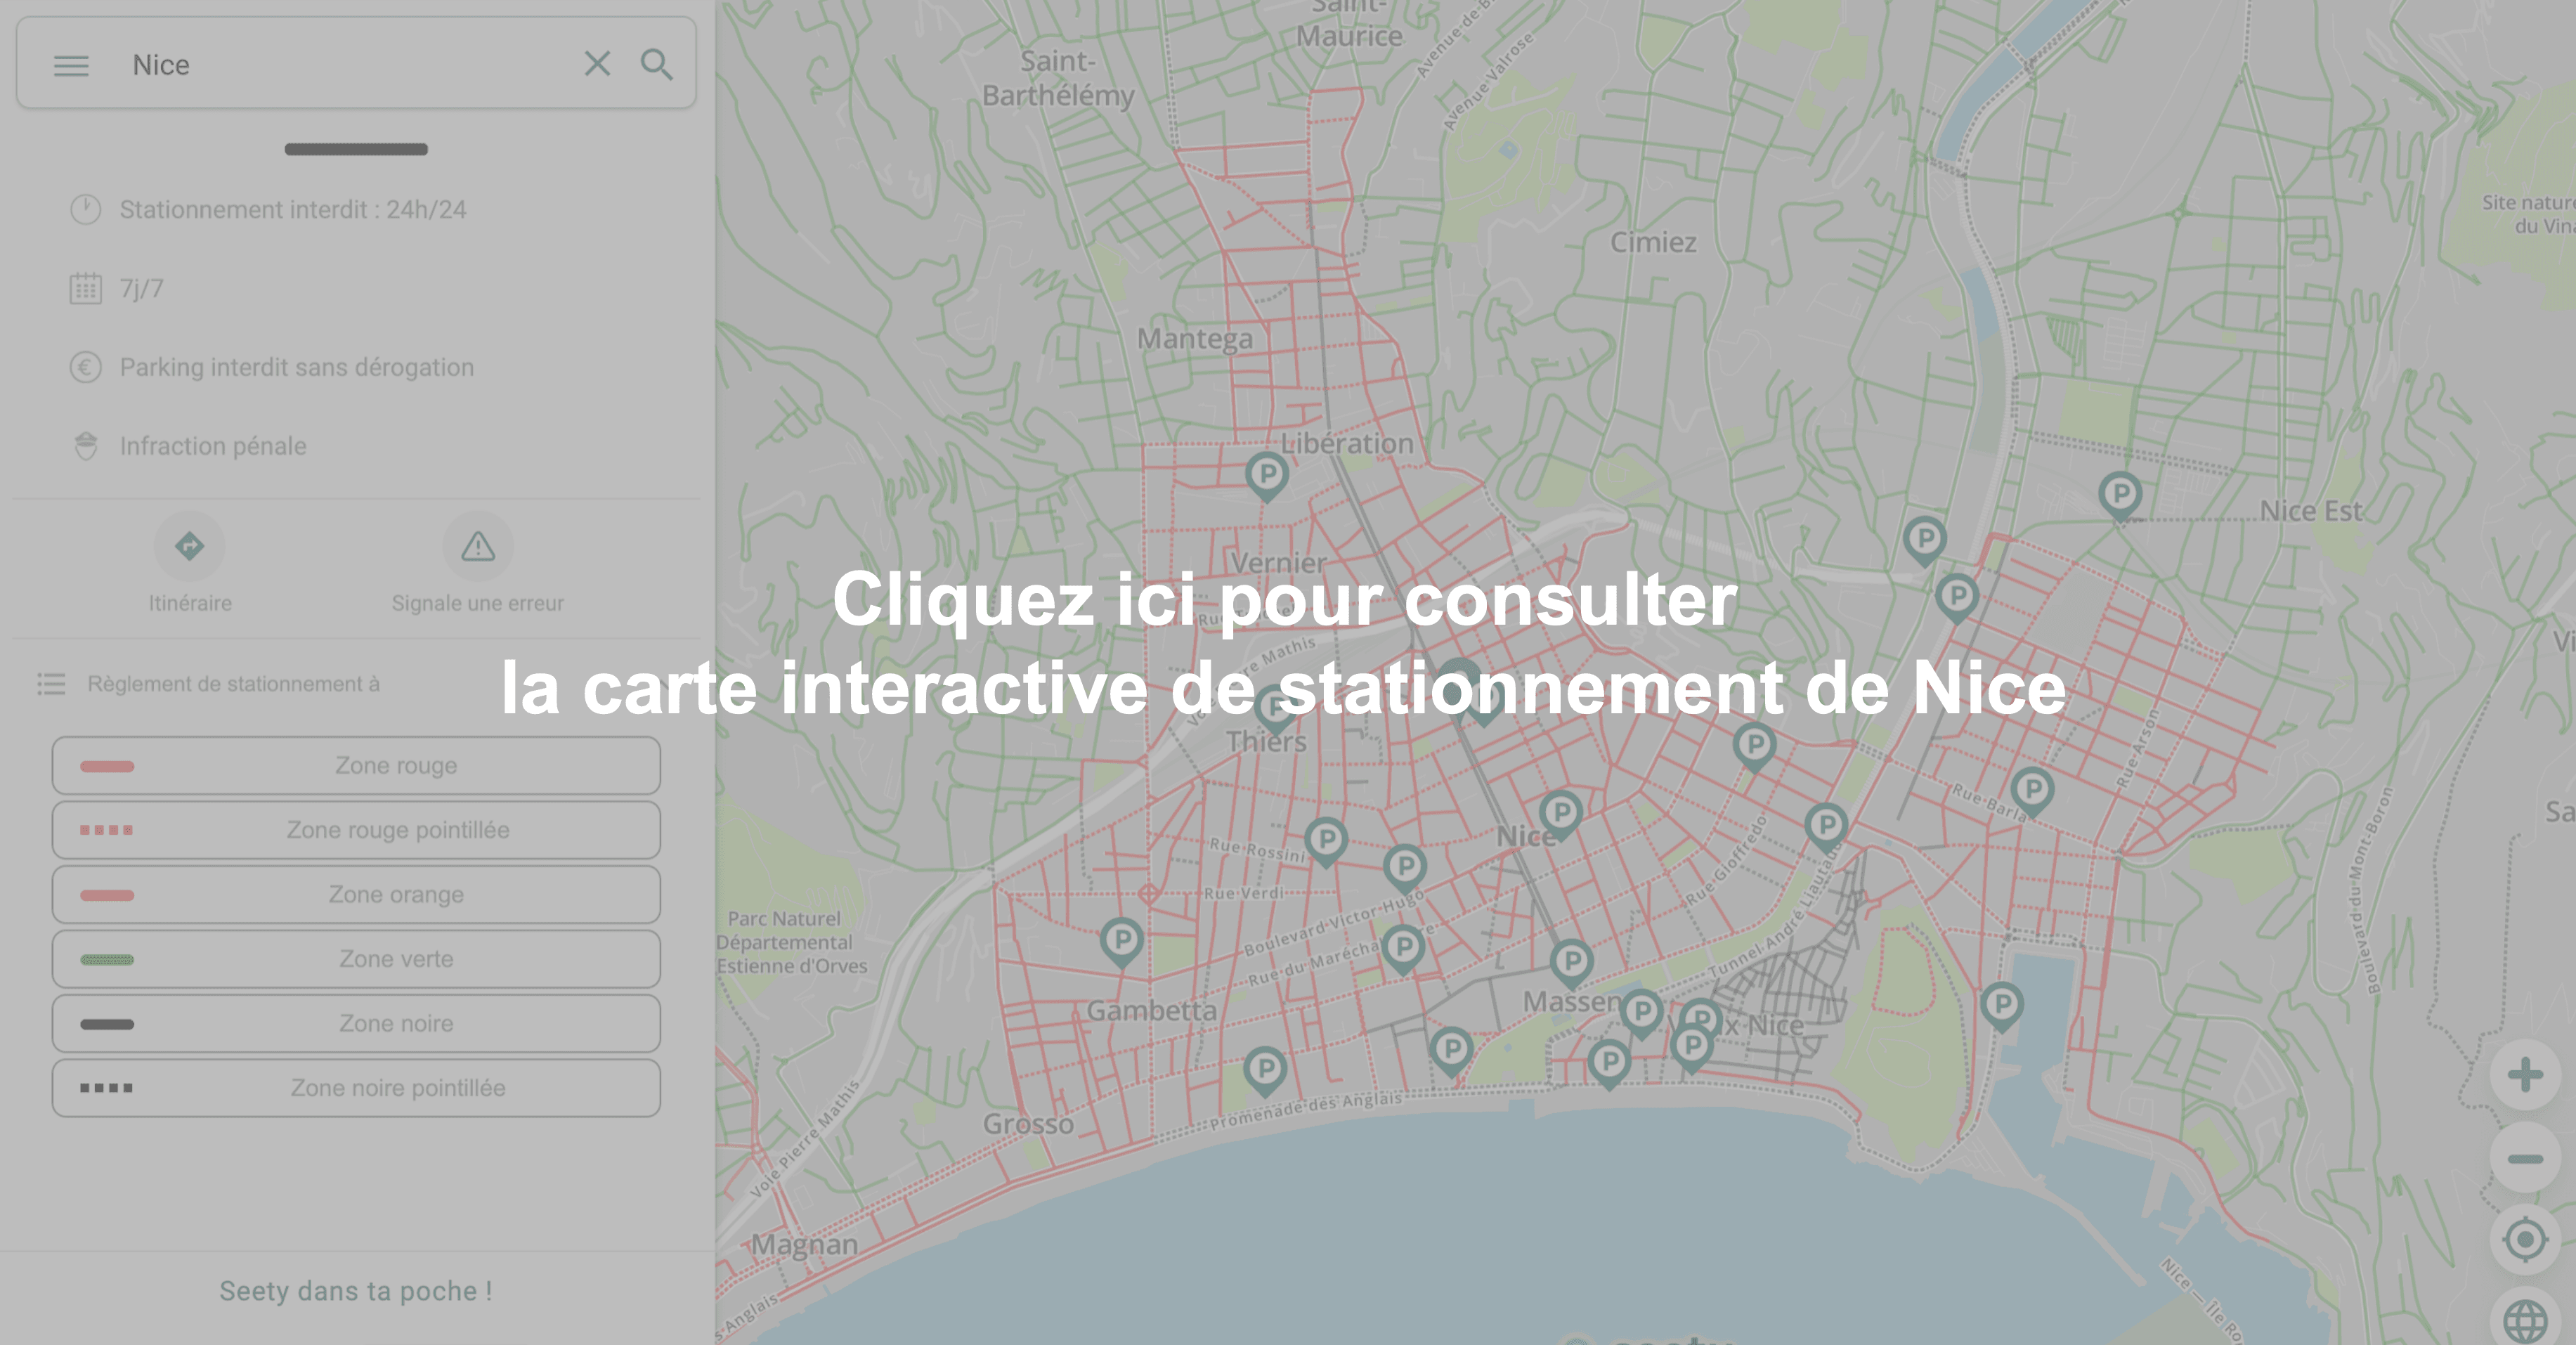
Task: Select the Zone orange legend entry
Action: pos(356,894)
